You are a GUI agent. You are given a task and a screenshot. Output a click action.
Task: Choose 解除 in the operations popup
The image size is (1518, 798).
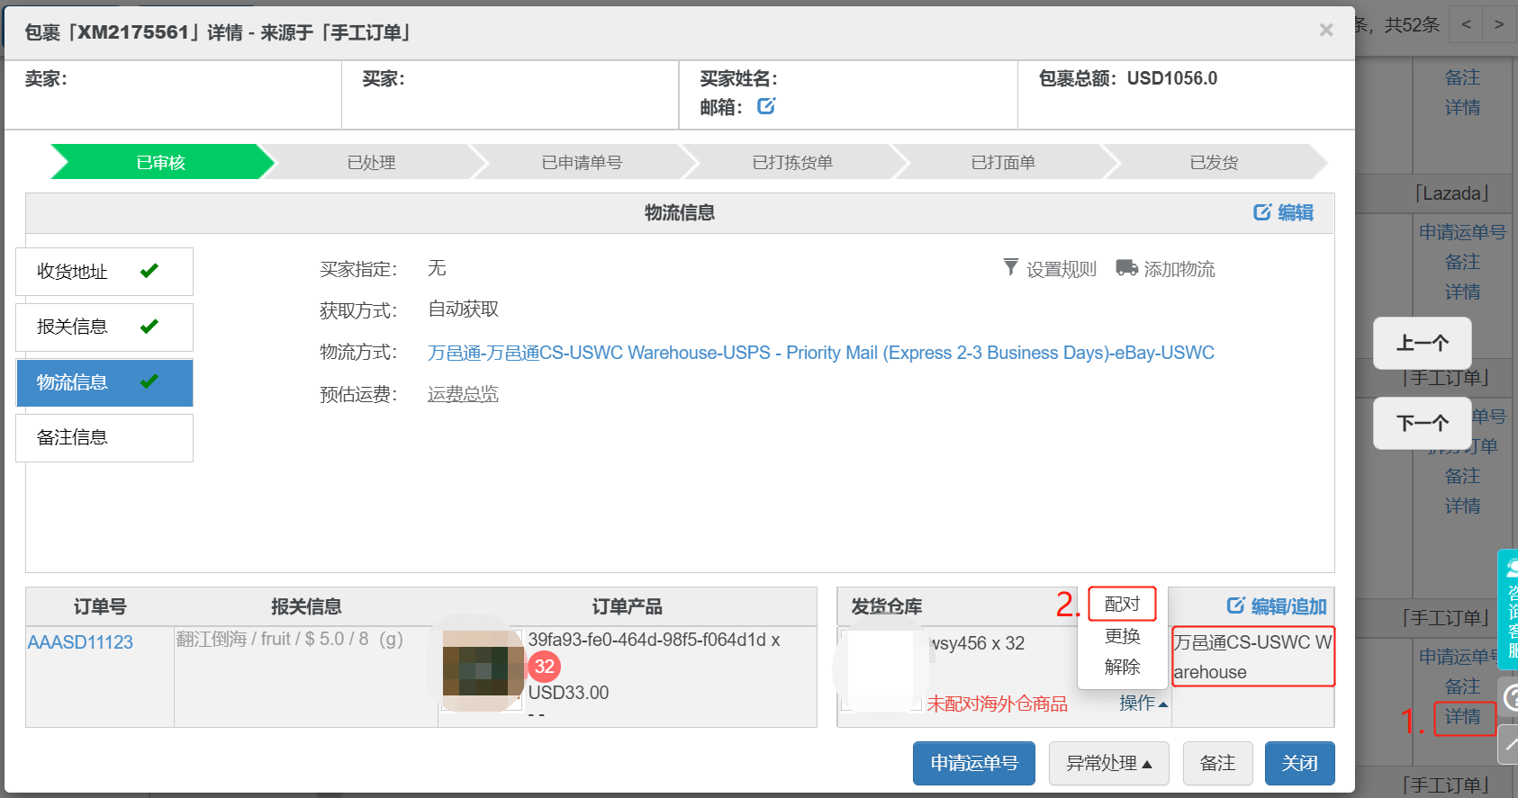click(1122, 667)
